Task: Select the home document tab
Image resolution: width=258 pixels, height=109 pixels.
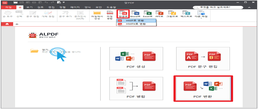Action: point(7,24)
